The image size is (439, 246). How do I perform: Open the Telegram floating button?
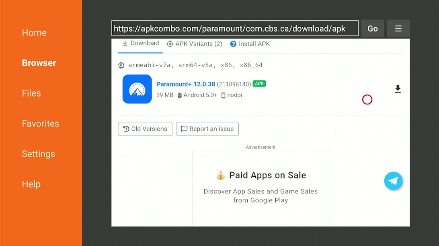[393, 181]
